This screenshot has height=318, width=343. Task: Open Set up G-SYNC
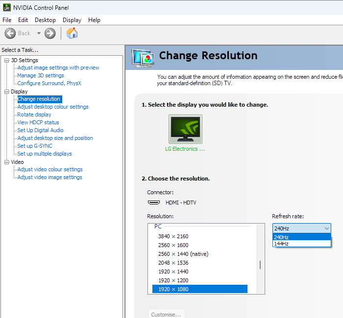coord(35,146)
